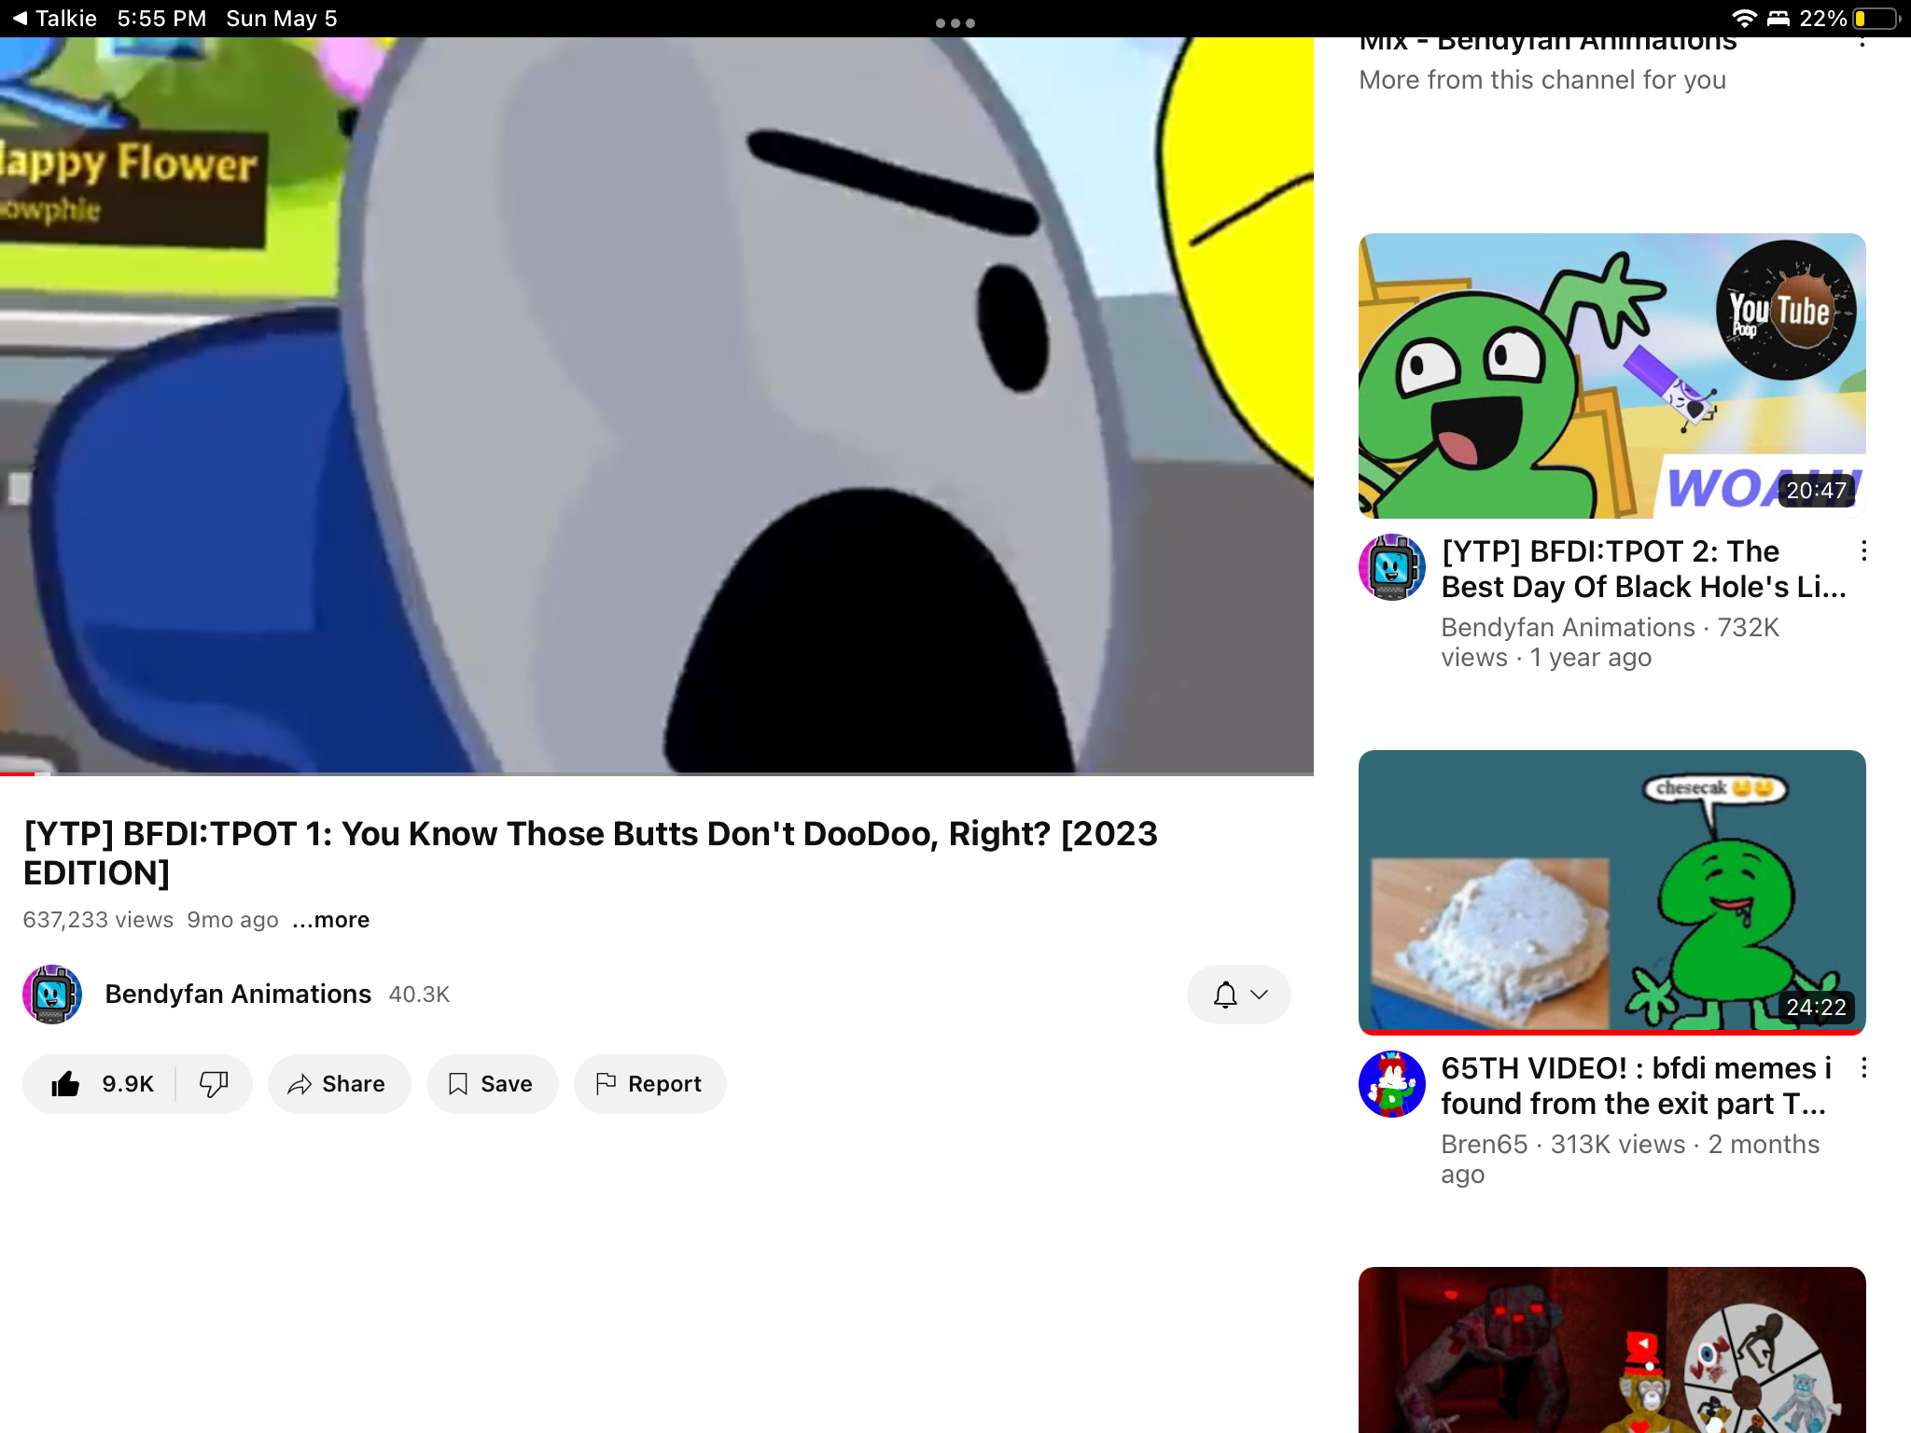
Task: Tap '[YTP] BFDI:TPOT 1' video title
Action: click(590, 853)
